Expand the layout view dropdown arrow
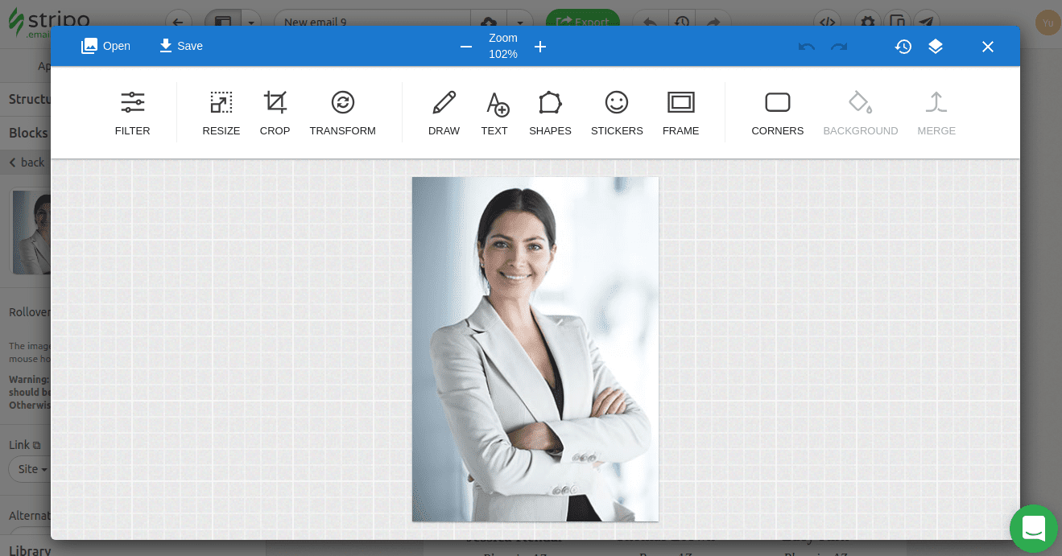This screenshot has height=556, width=1062. click(252, 22)
